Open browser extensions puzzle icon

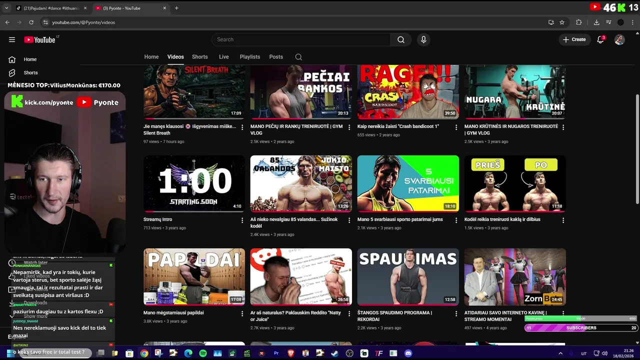[x=579, y=22]
